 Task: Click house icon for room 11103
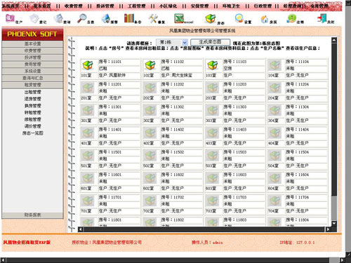213,65
